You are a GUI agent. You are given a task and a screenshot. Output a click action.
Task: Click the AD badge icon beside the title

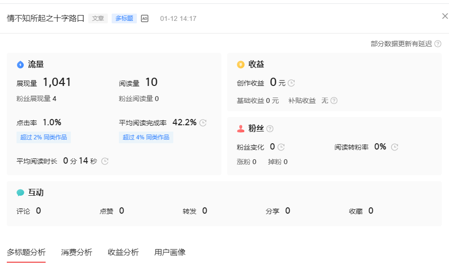tap(145, 18)
